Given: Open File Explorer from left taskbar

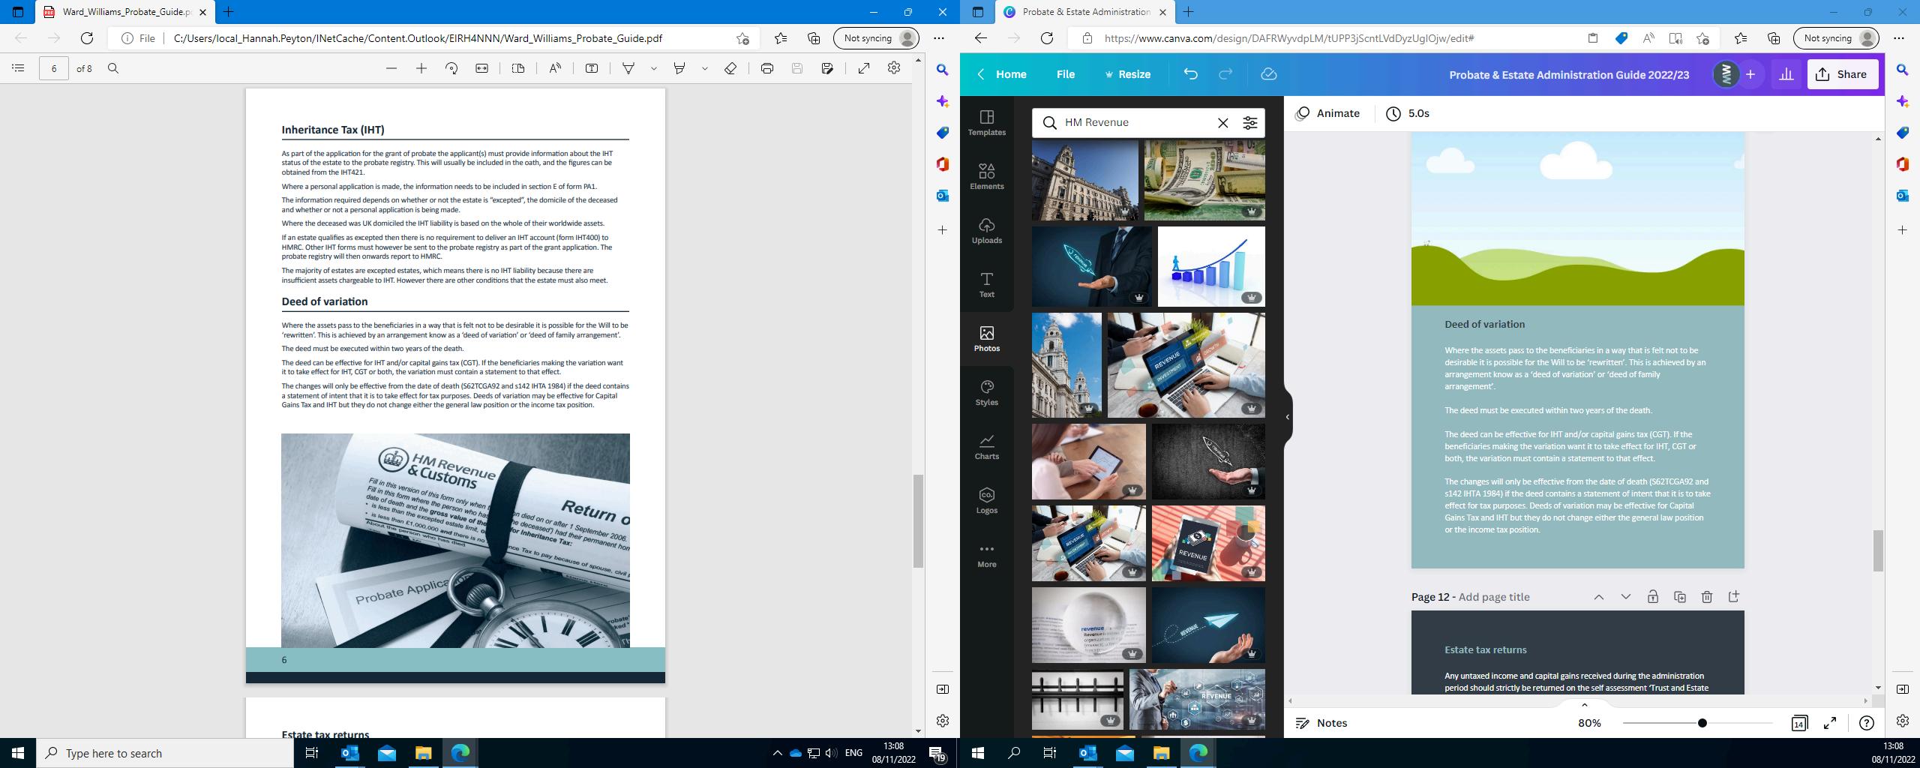Looking at the screenshot, I should [424, 753].
